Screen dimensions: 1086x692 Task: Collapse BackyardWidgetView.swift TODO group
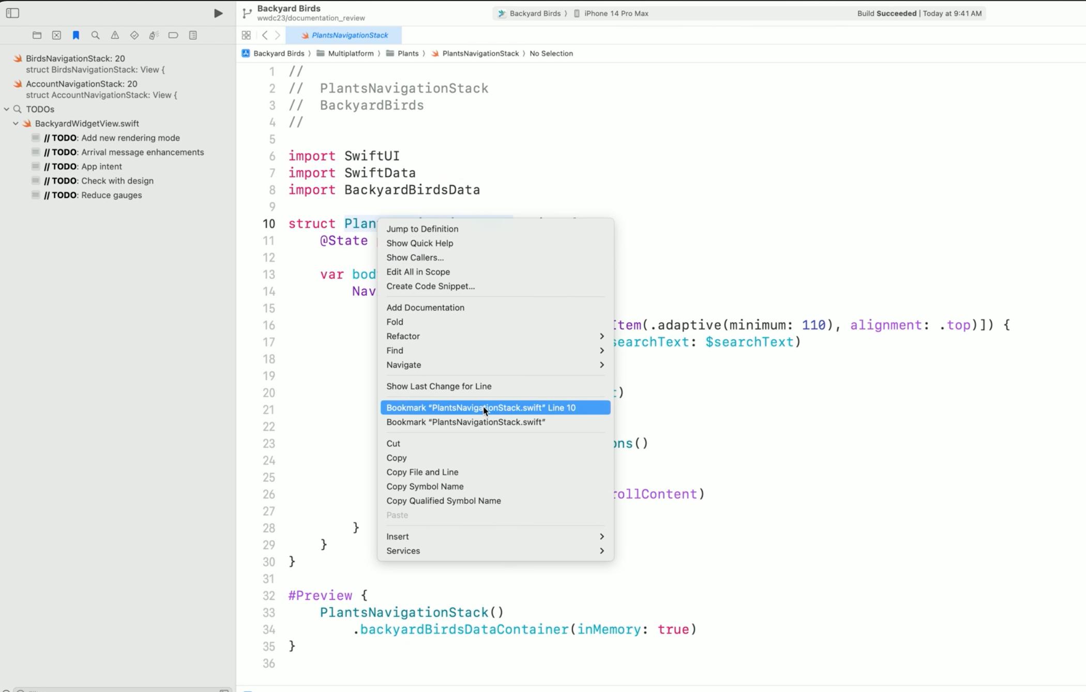click(15, 123)
